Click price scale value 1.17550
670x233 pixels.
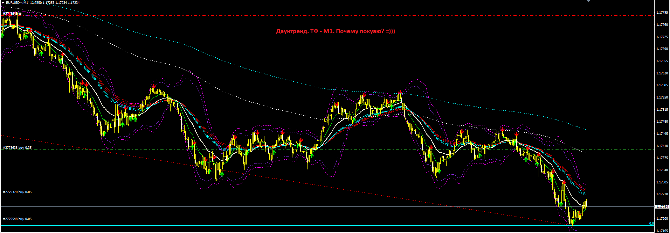(x=661, y=97)
